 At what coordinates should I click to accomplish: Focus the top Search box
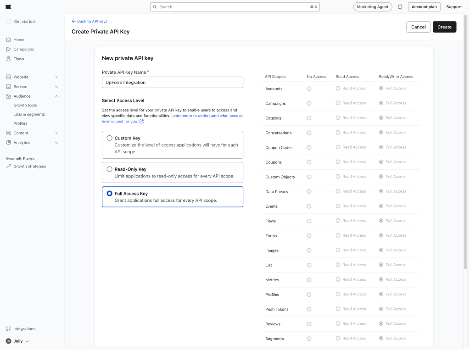click(235, 7)
